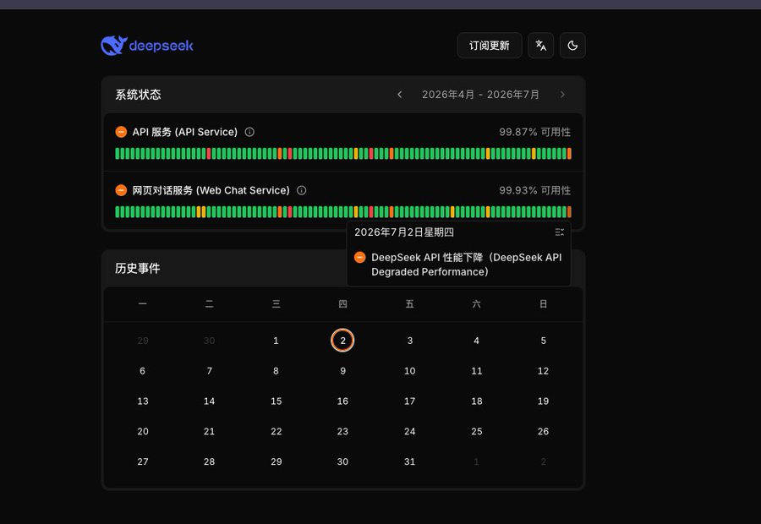
Task: Select calendar day 14
Action: 209,401
